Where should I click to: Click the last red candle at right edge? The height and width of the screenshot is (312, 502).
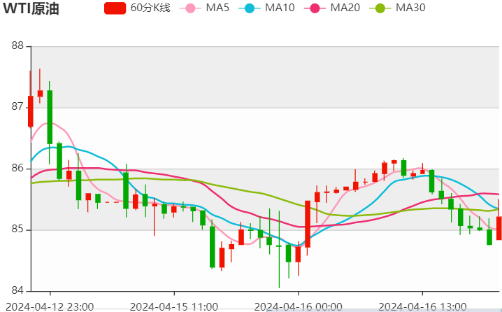(x=499, y=228)
